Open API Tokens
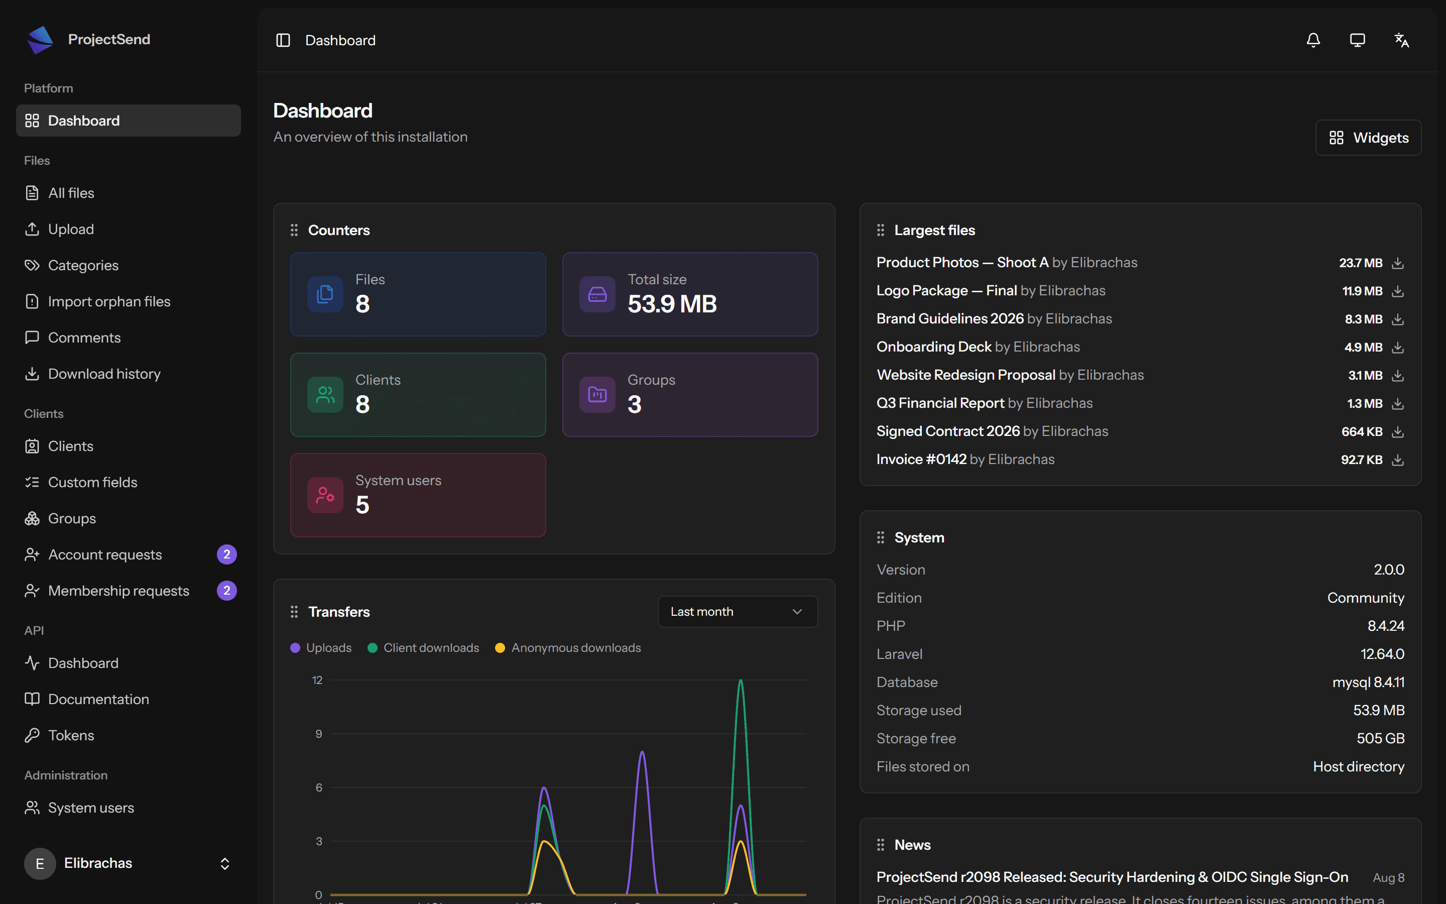The height and width of the screenshot is (904, 1446). point(129,735)
